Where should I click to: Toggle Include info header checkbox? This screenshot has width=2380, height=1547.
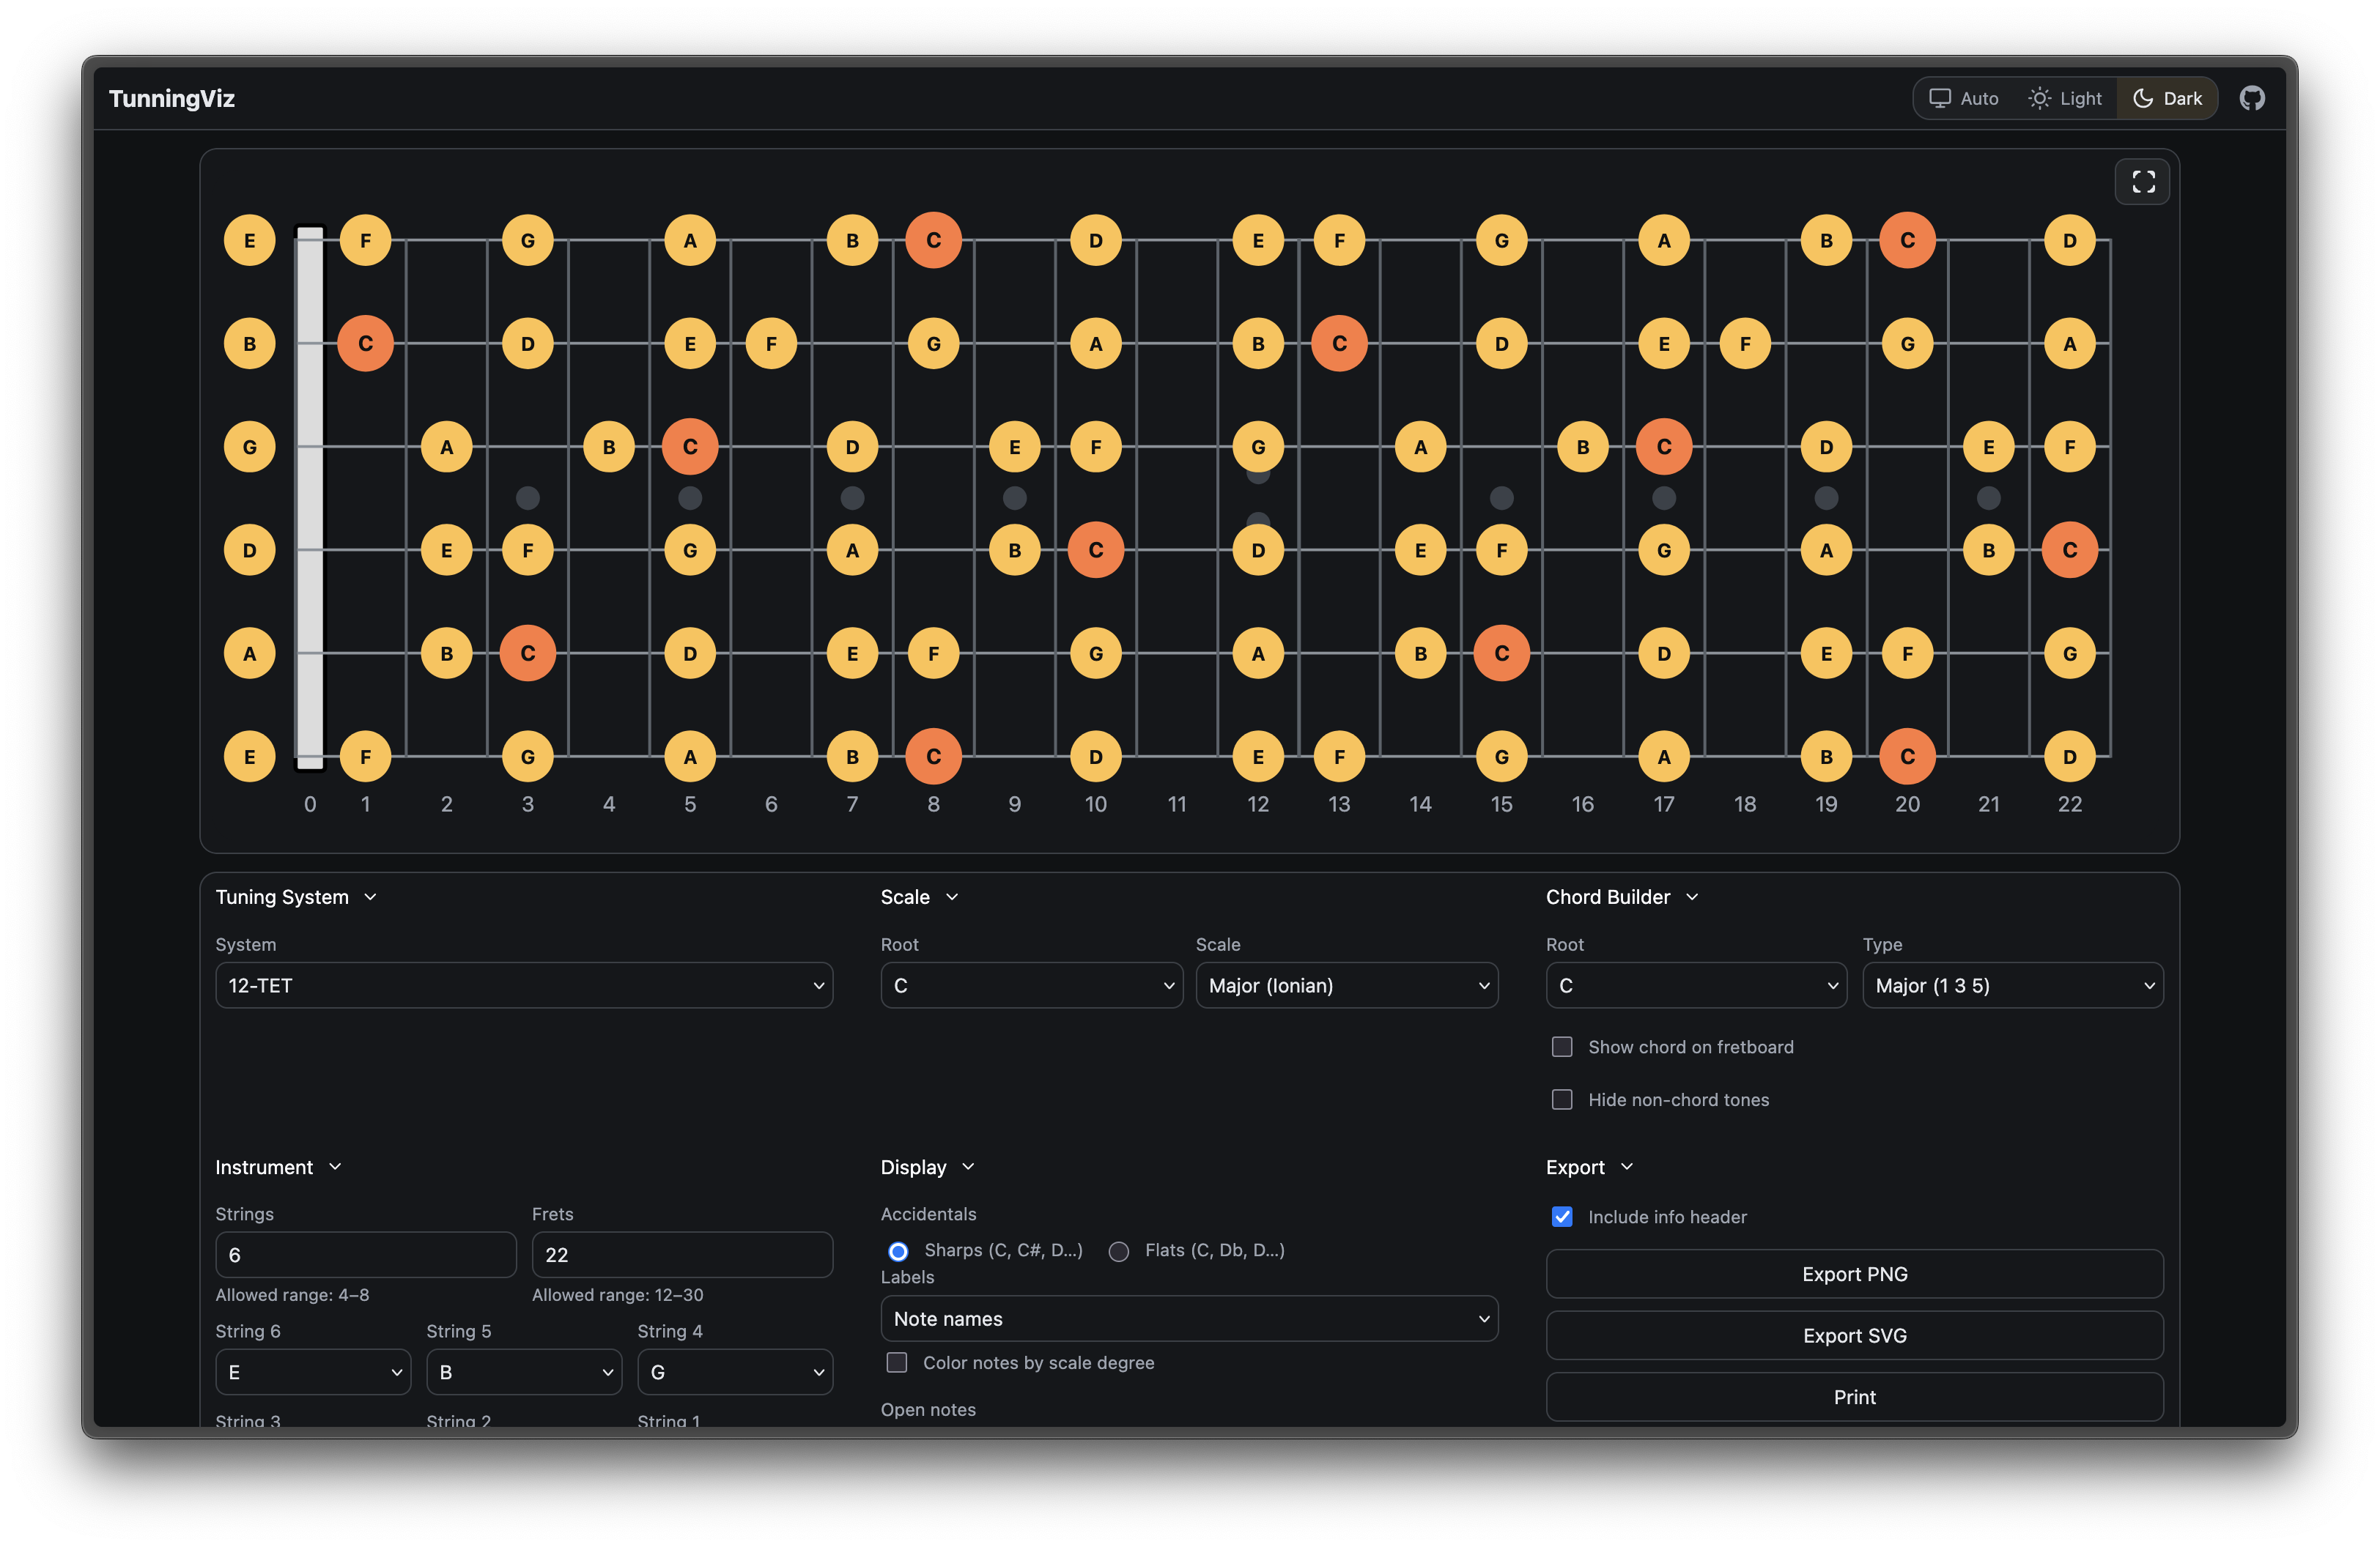(x=1562, y=1216)
